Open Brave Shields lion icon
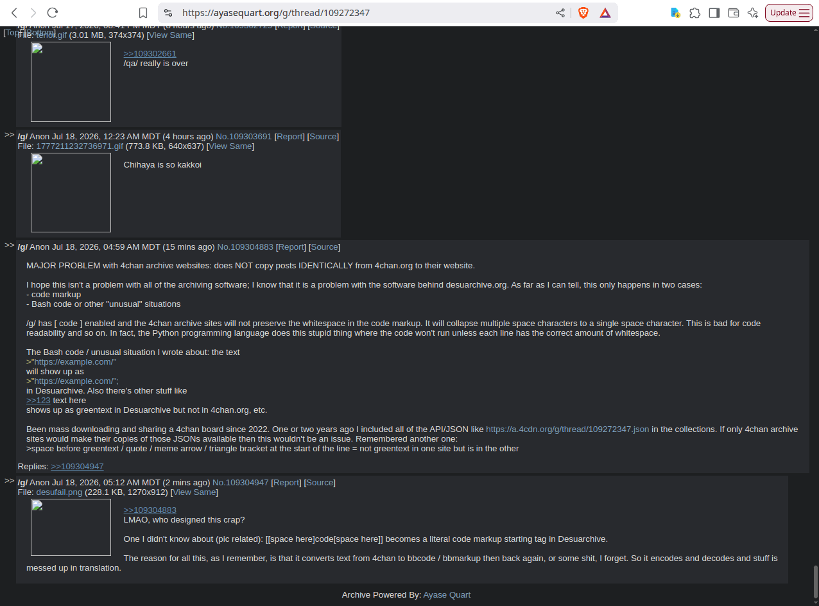The width and height of the screenshot is (819, 606). [x=583, y=13]
